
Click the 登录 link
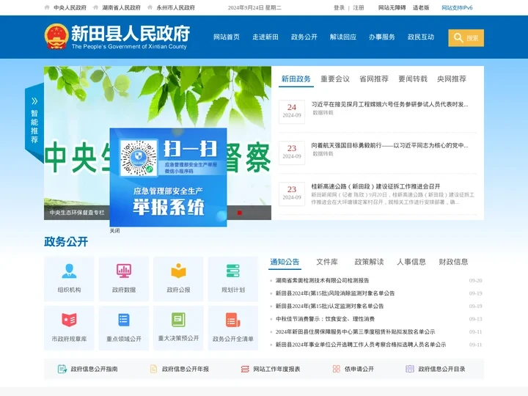(x=339, y=7)
